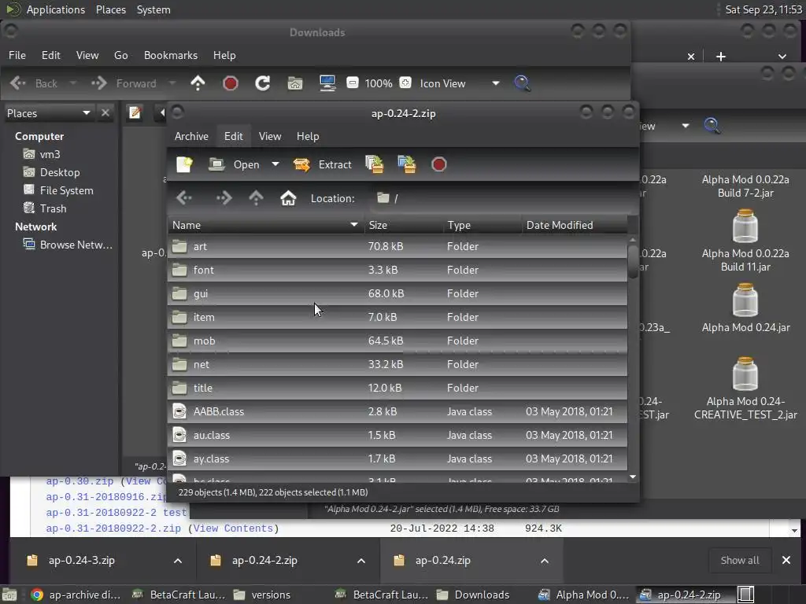This screenshot has width=806, height=604.
Task: Open the Edit menu of archive manager
Action: click(x=233, y=136)
